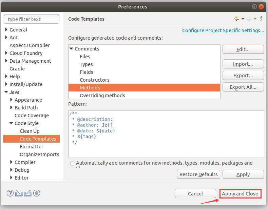Image resolution: width=268 pixels, height=209 pixels.
Task: Select Formatter under Code Style
Action: [x=31, y=147]
